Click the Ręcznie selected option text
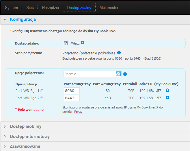 coord(70,74)
